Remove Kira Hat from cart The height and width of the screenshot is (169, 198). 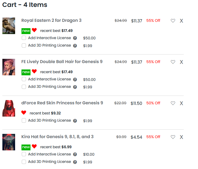click(181, 137)
